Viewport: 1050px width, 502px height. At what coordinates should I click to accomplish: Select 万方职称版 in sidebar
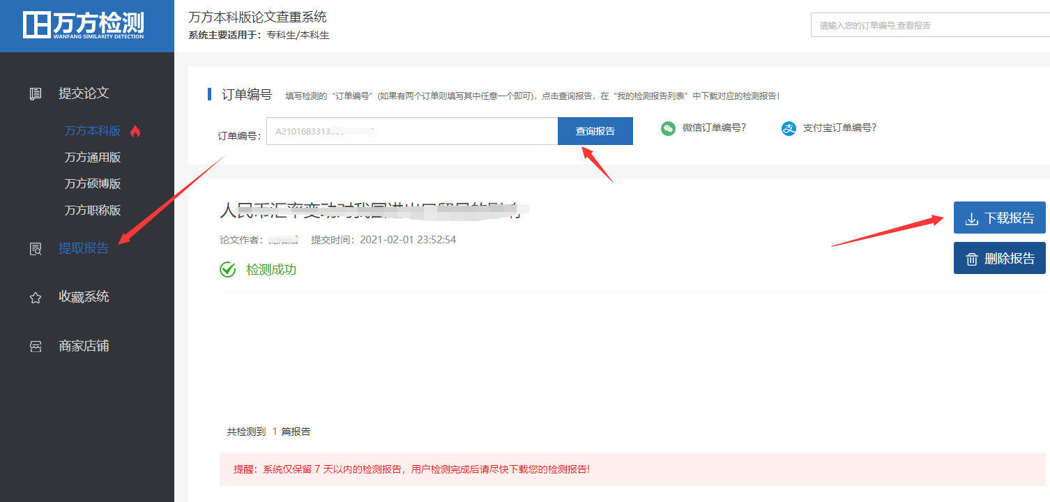click(93, 211)
